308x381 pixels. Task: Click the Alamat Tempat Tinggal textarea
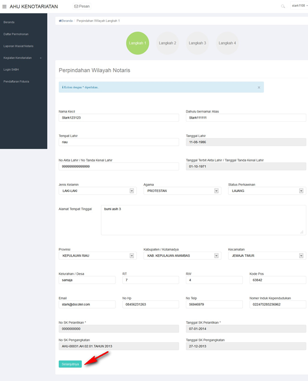[x=203, y=220]
